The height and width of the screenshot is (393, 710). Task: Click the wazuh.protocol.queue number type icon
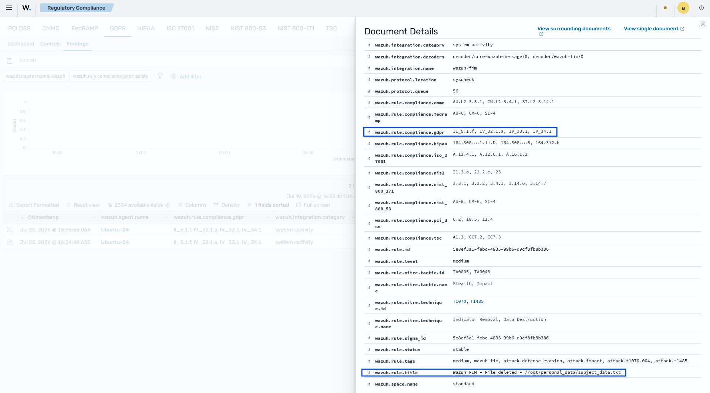pyautogui.click(x=369, y=91)
